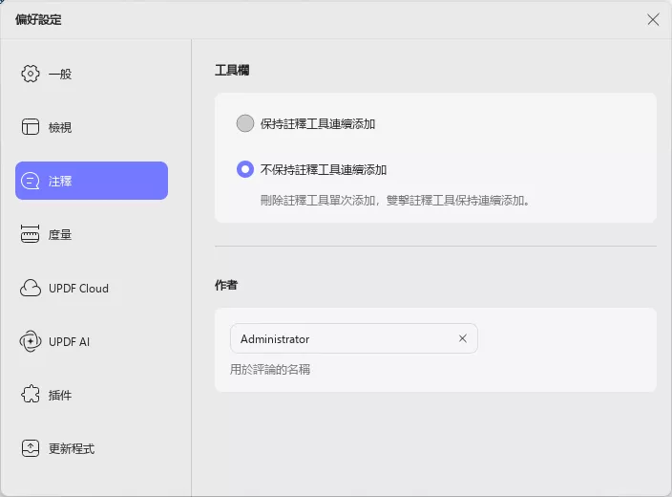Select the 注釋 tab label

tap(60, 181)
